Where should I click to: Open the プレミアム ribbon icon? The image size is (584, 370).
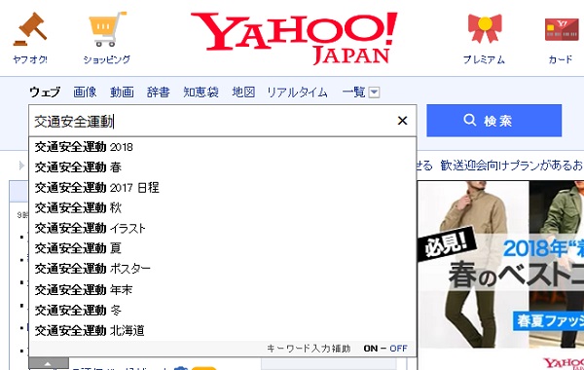coord(485,28)
